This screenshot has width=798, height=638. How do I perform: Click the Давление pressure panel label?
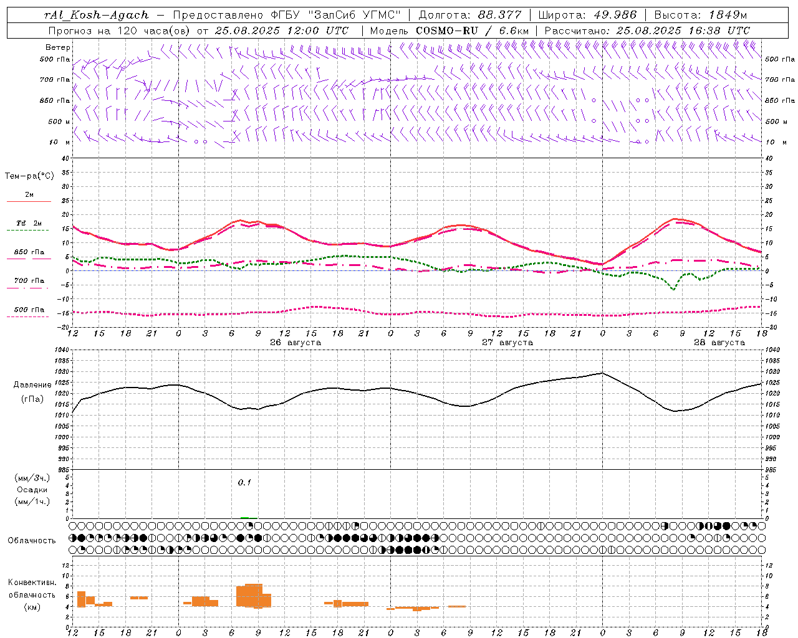32,385
